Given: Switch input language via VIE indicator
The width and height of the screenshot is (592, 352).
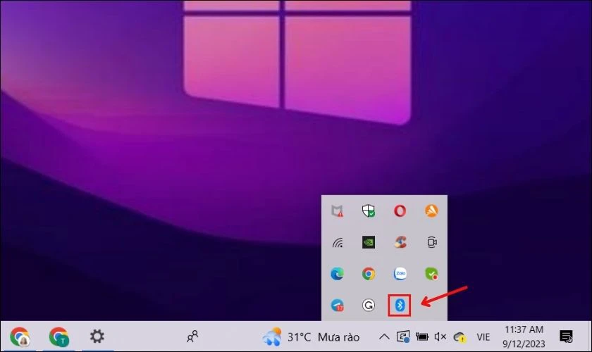Looking at the screenshot, I should [x=483, y=337].
